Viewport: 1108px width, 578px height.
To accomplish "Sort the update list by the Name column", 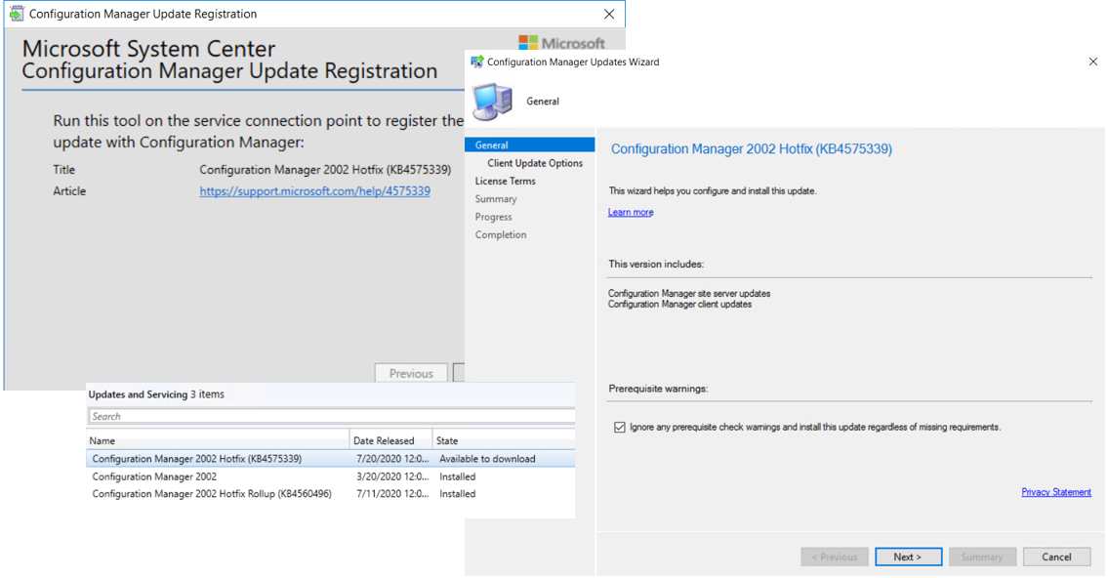I will click(x=104, y=439).
